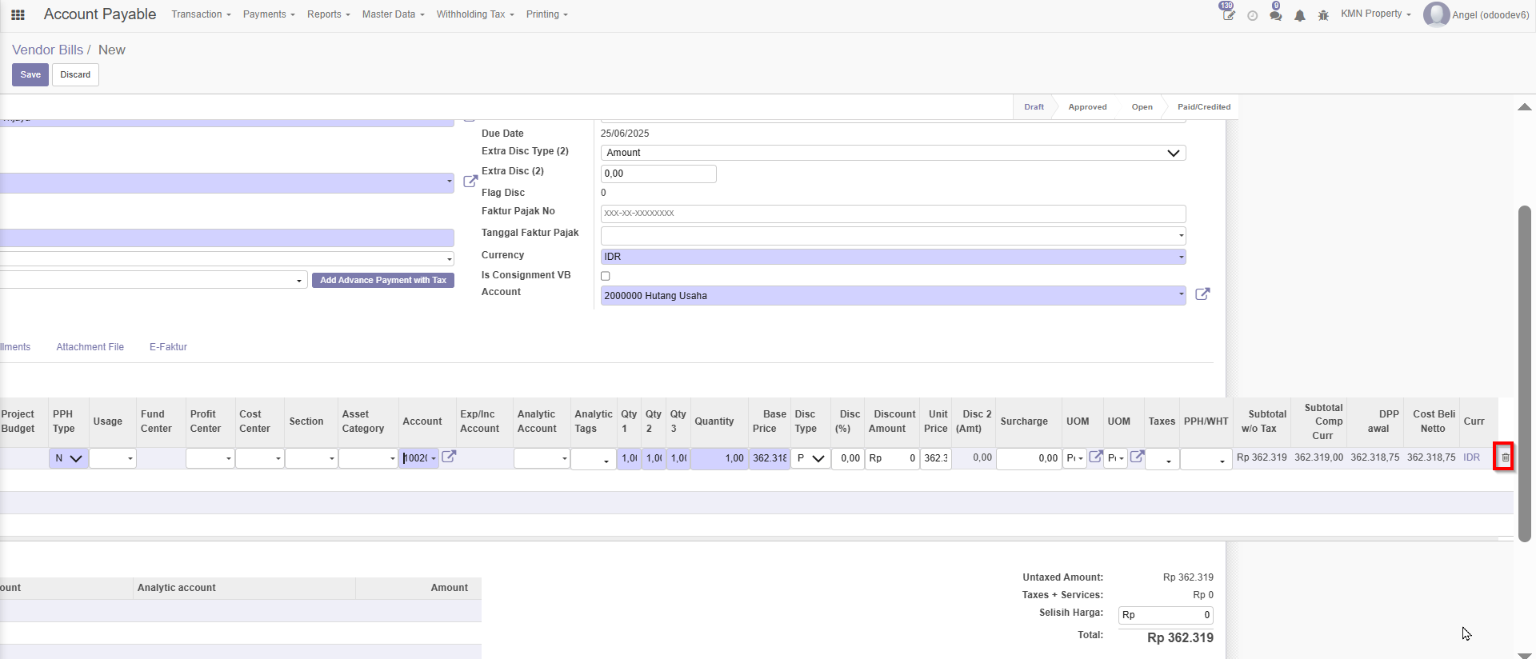Open the PPH Type N dropdown

69,458
